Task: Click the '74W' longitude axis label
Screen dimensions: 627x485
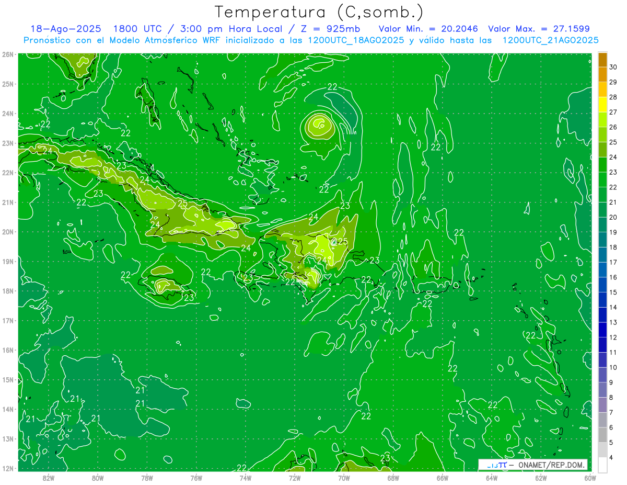Action: click(x=245, y=477)
